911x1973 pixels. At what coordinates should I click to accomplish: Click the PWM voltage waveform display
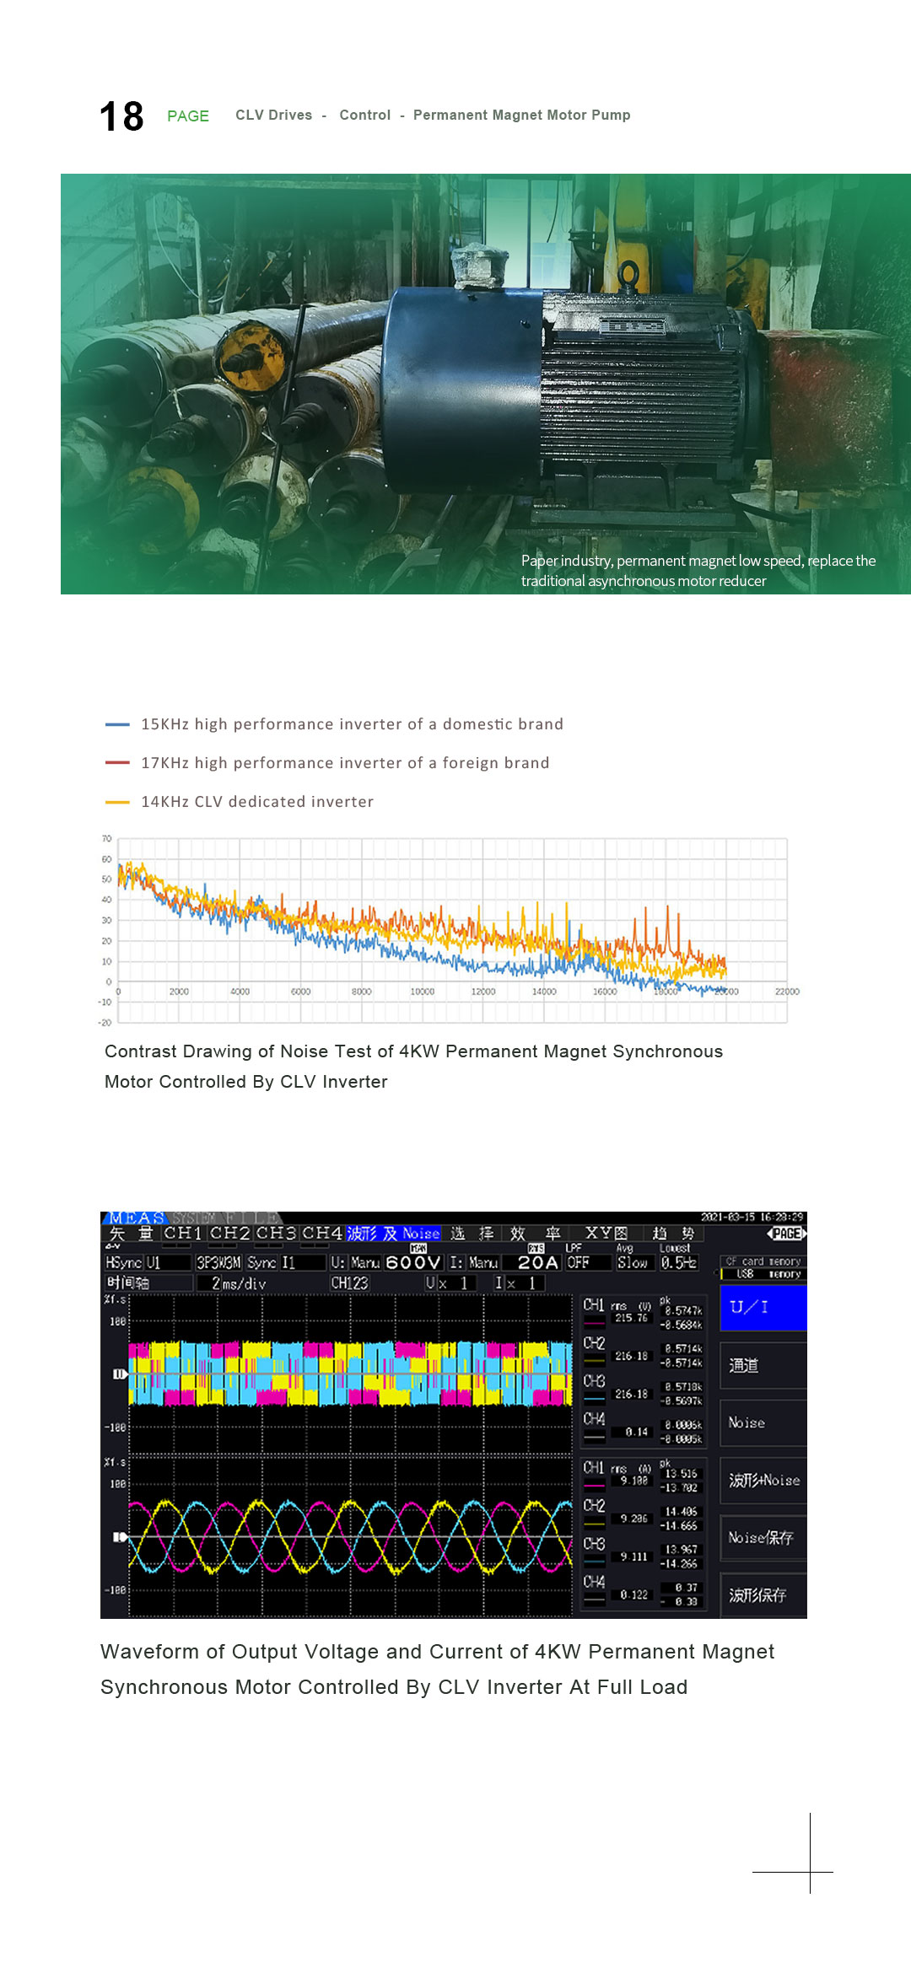(350, 1374)
